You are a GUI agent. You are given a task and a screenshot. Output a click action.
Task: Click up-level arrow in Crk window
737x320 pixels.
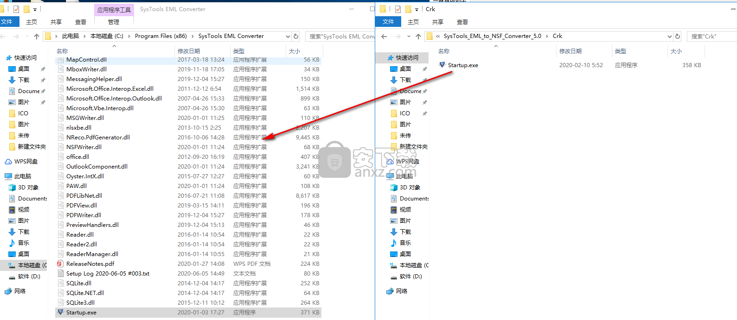pyautogui.click(x=418, y=36)
